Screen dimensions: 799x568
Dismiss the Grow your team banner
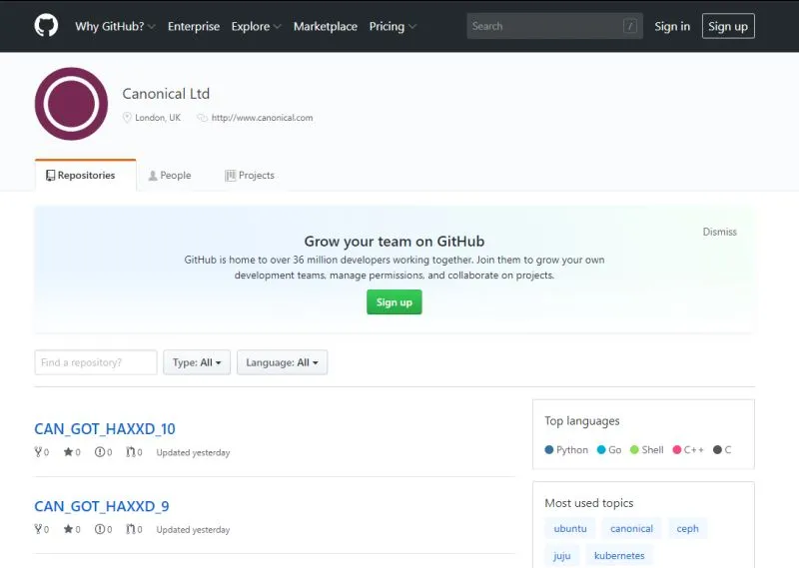(719, 232)
